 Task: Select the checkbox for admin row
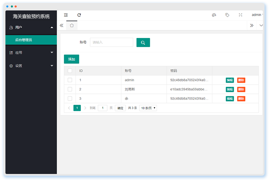click(x=70, y=80)
